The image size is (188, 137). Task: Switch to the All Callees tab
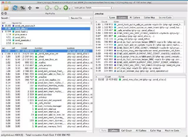[x=141, y=131]
